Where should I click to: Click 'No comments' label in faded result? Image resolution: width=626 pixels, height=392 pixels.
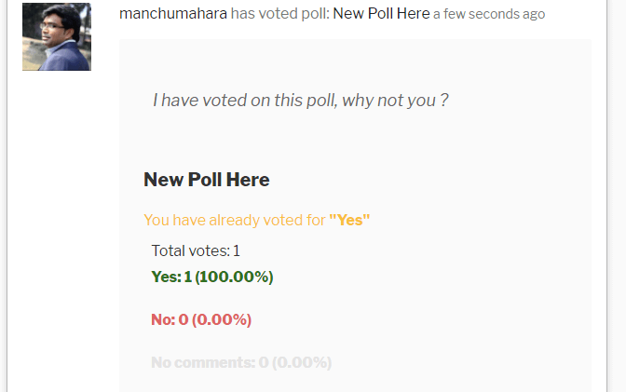[203, 362]
